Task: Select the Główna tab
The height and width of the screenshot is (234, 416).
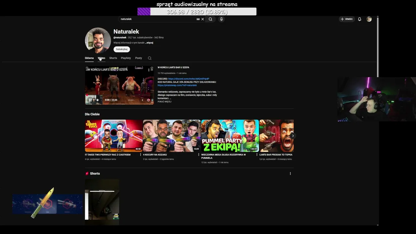Action: click(89, 58)
